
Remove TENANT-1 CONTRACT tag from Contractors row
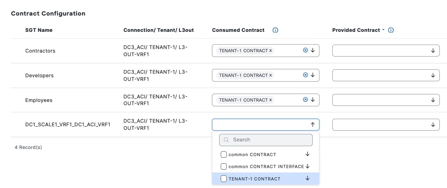[x=271, y=51]
